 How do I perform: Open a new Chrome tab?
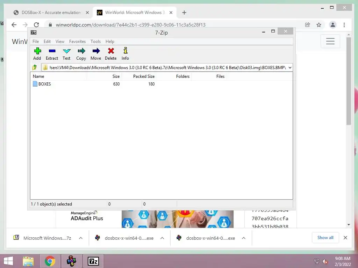click(184, 13)
